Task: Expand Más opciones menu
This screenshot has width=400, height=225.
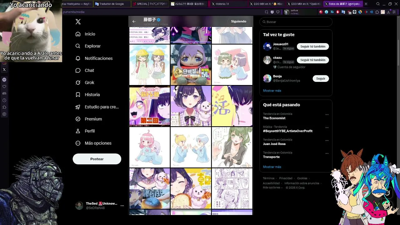Action: (93, 143)
